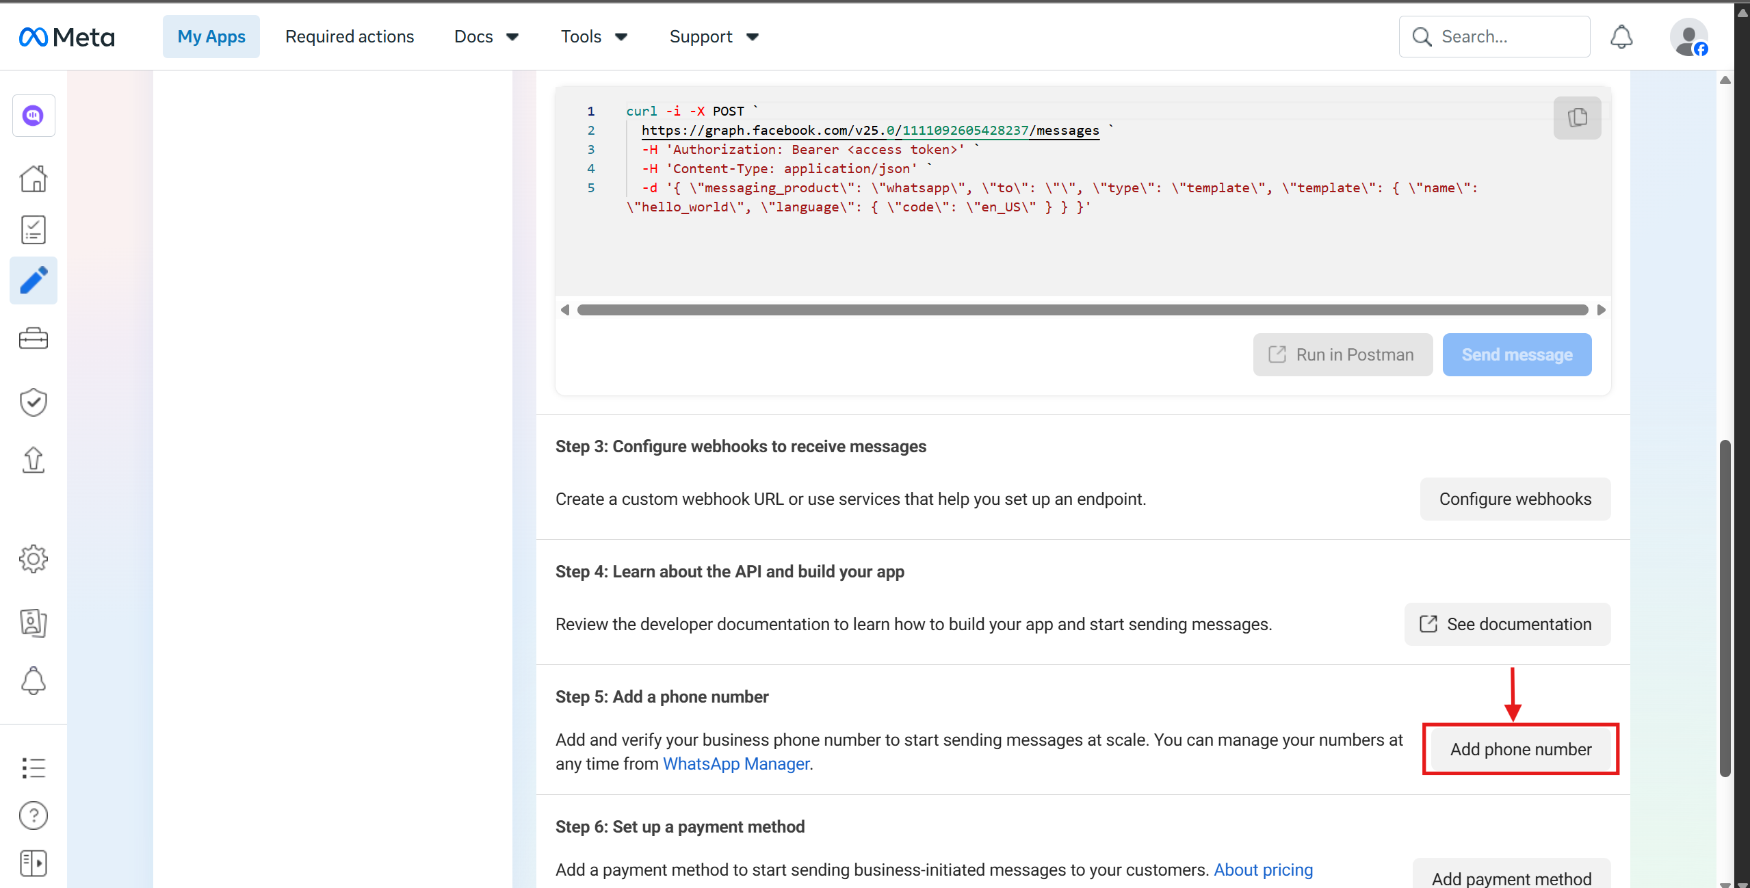
Task: Open the list icon in sidebar
Action: (x=34, y=768)
